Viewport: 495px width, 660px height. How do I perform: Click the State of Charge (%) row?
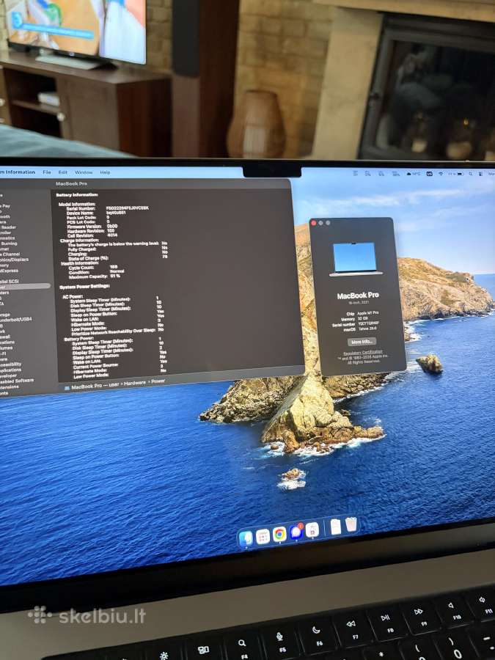click(117, 257)
